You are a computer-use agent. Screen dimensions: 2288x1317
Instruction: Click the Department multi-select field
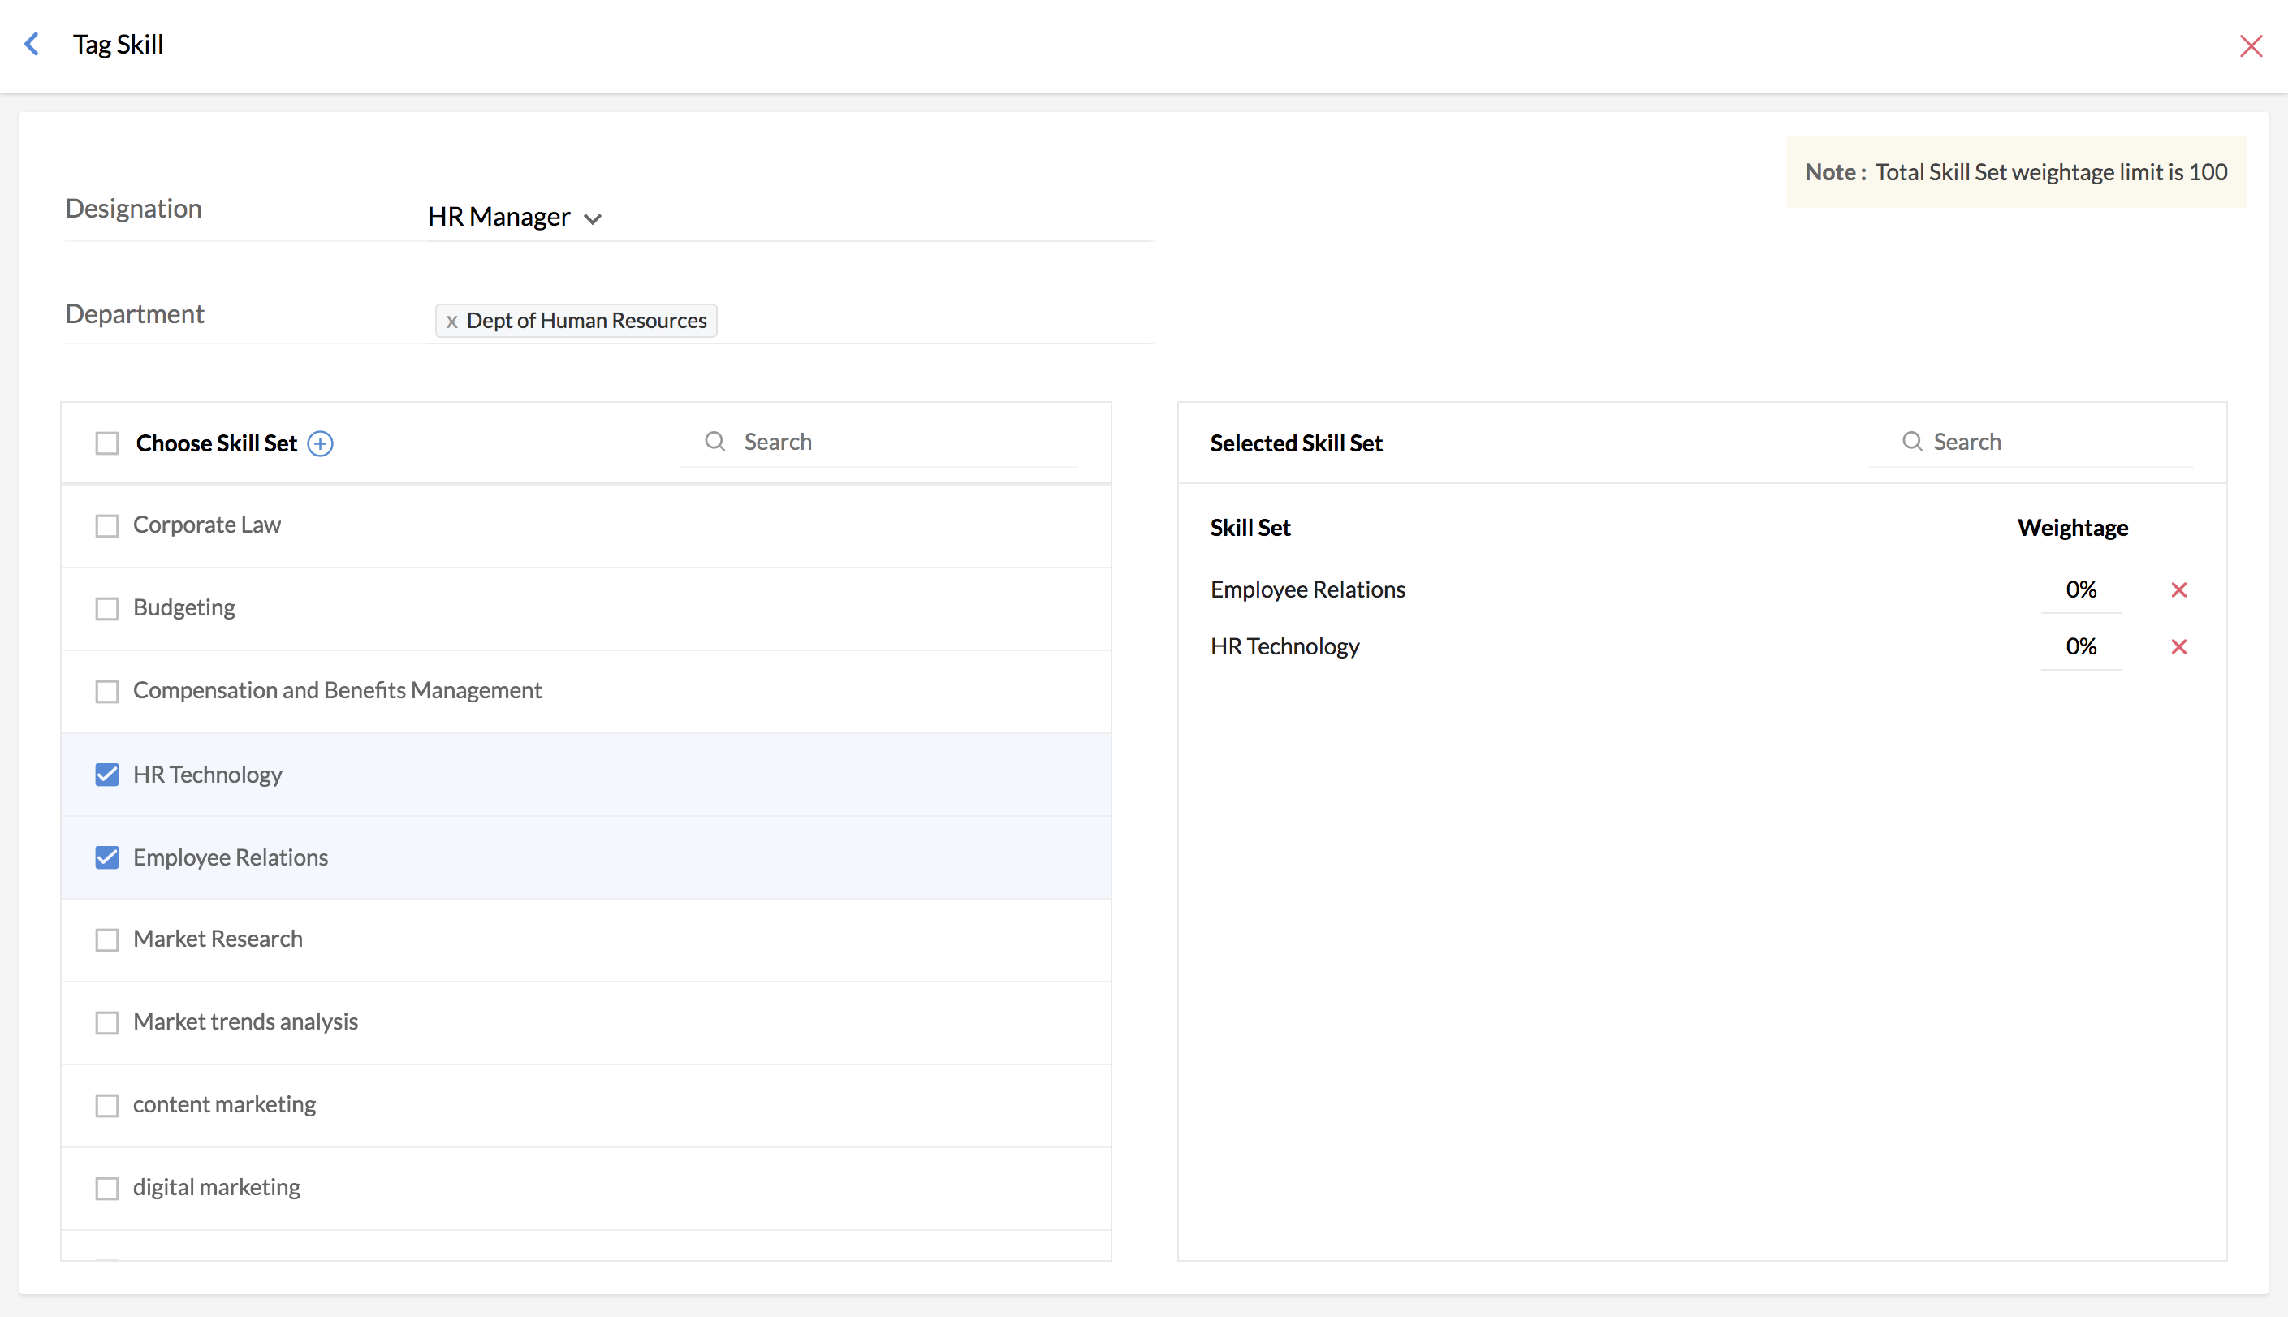pos(931,320)
